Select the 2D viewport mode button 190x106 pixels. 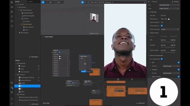pyautogui.click(x=46, y=2)
